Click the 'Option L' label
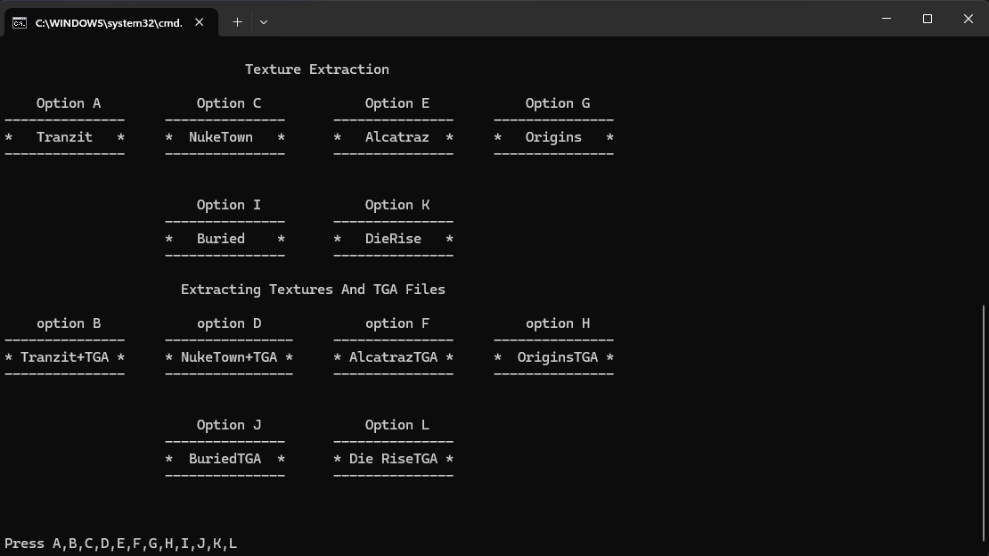Viewport: 989px width, 556px height. 396,425
